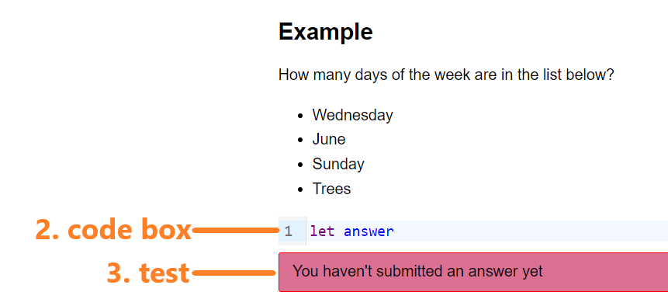
Task: Click the bullet point beside June
Action: (301, 140)
